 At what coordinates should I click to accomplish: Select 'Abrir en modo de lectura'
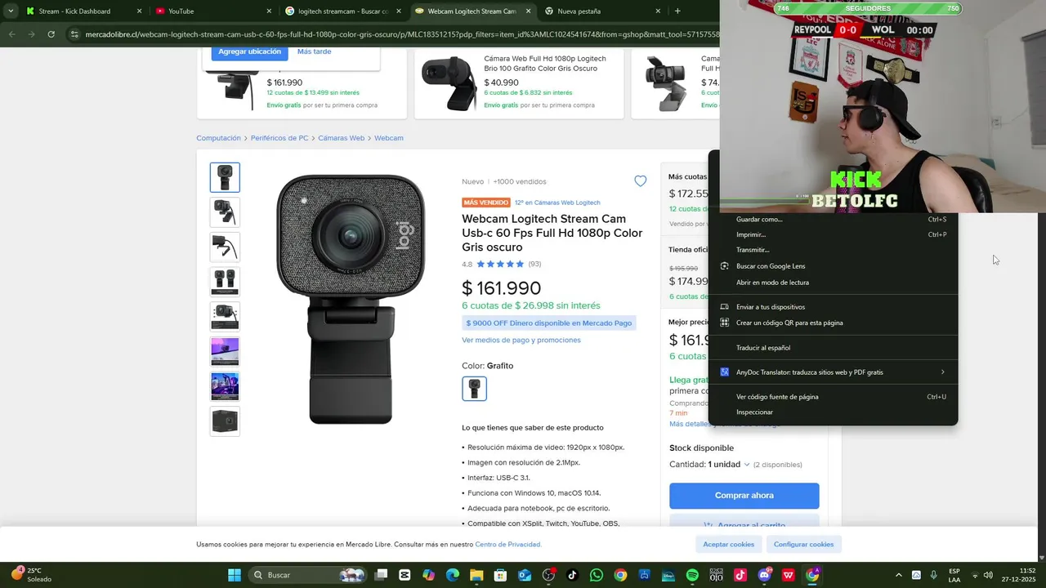[x=834, y=283]
